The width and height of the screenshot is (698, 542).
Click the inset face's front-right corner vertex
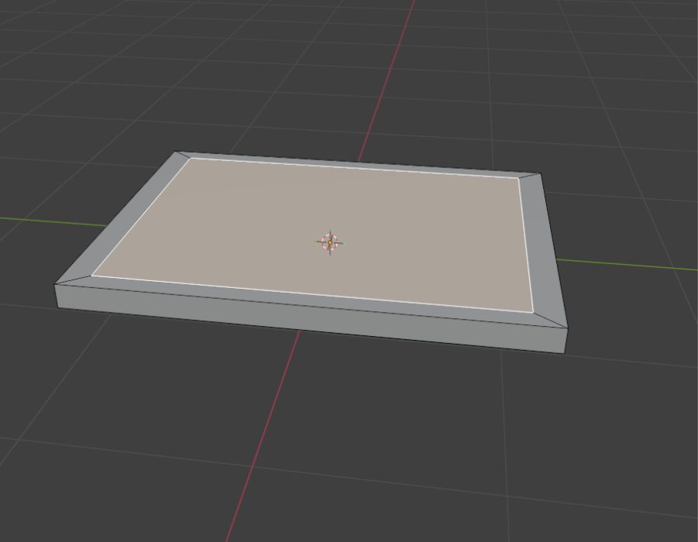coord(533,312)
